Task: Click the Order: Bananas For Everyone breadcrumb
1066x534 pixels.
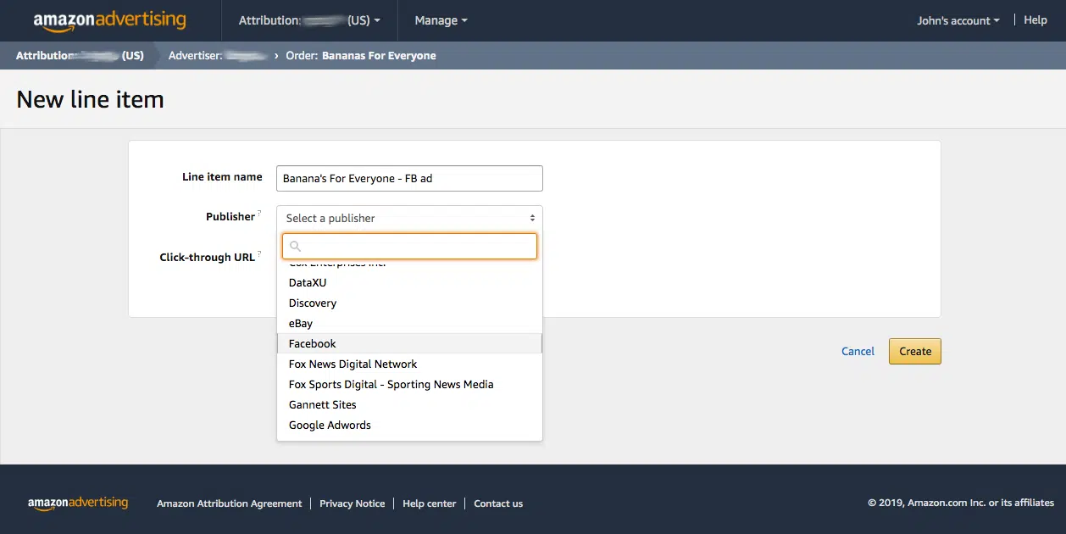Action: [x=361, y=56]
